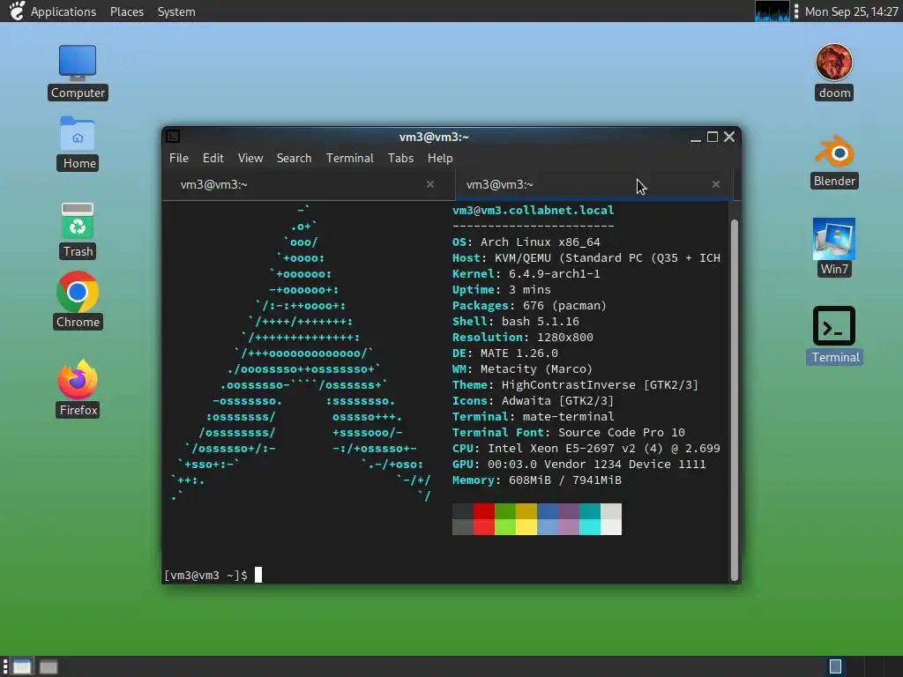Switch to the first vm3@vm3:~ tab
This screenshot has width=903, height=677.
click(x=309, y=185)
